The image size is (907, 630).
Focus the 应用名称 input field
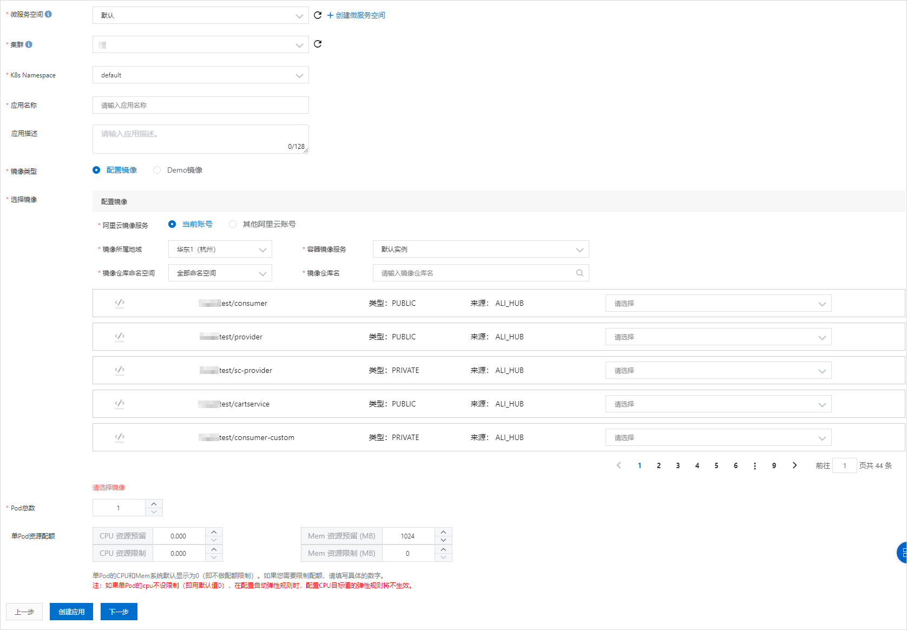click(x=201, y=105)
